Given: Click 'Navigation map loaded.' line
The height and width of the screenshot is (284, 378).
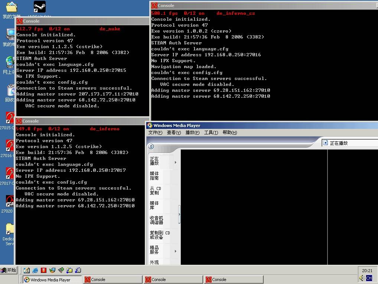Looking at the screenshot, I should [184, 67].
